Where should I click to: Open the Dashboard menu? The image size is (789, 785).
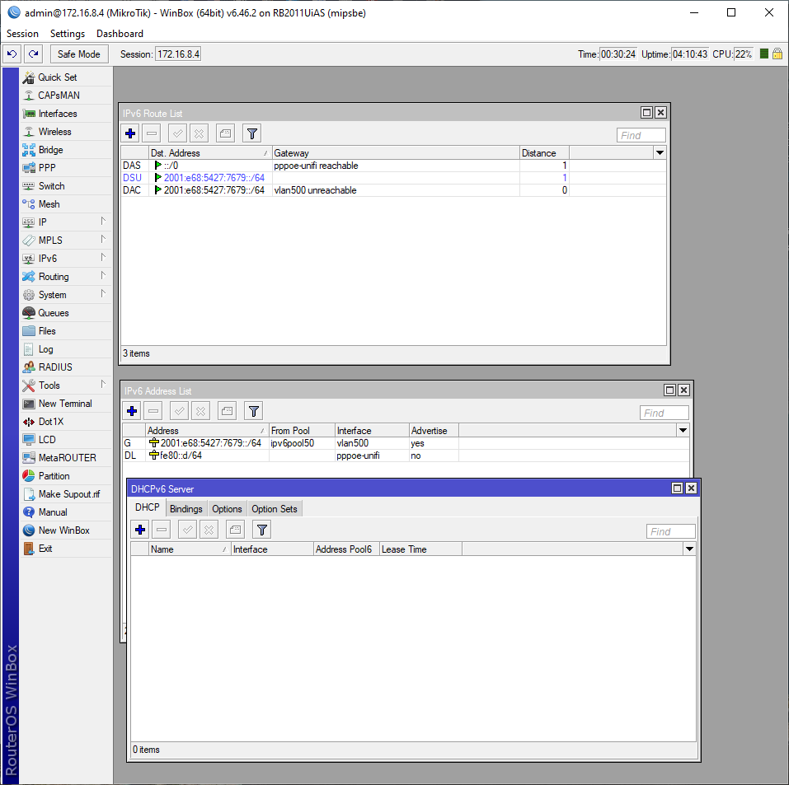[x=120, y=34]
